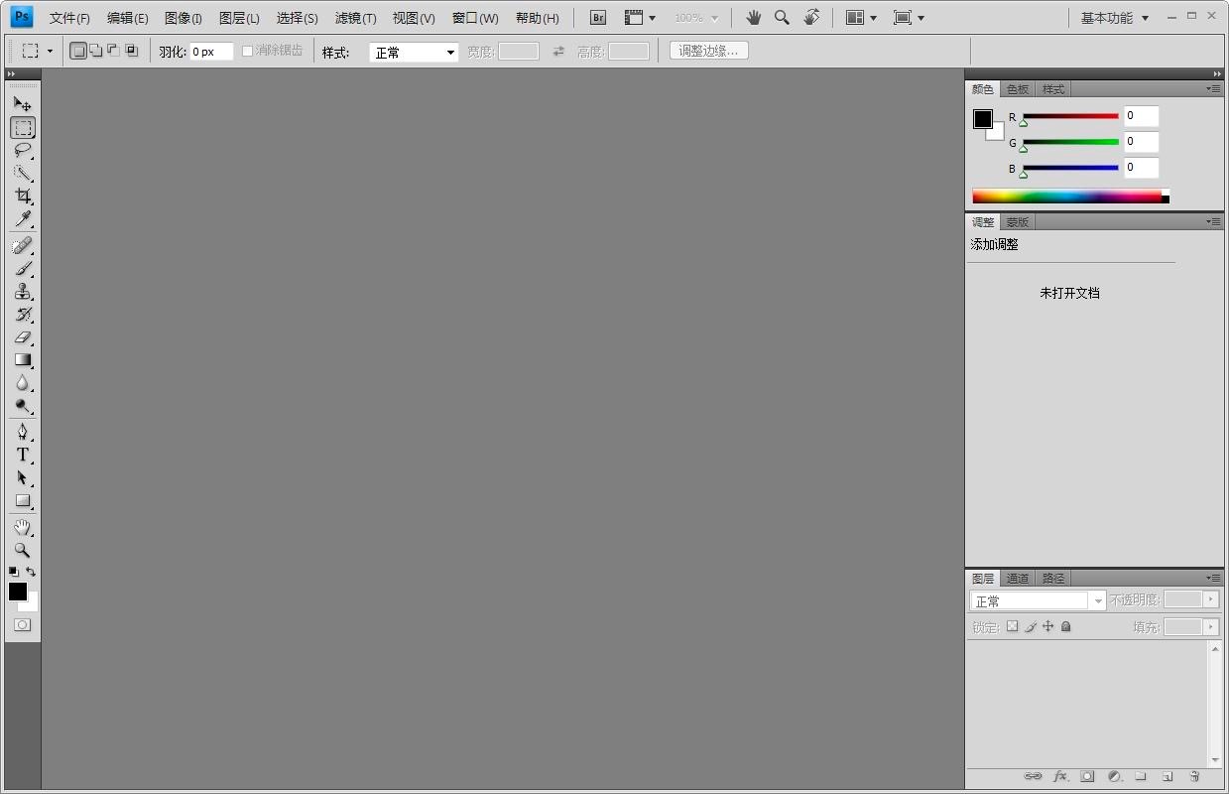Enable the 消除锯齿 checkbox
Viewport: 1229px width, 794px height.
click(246, 51)
